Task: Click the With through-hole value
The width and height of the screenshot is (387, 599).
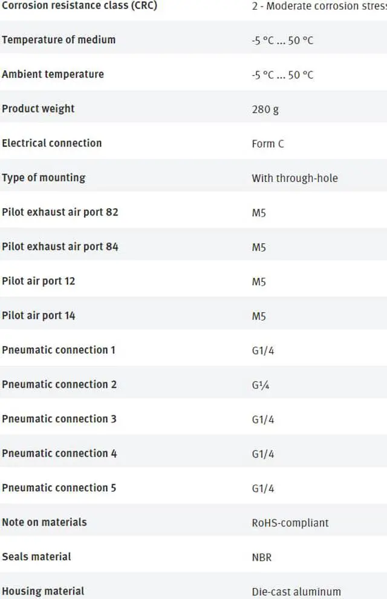Action: pos(294,178)
